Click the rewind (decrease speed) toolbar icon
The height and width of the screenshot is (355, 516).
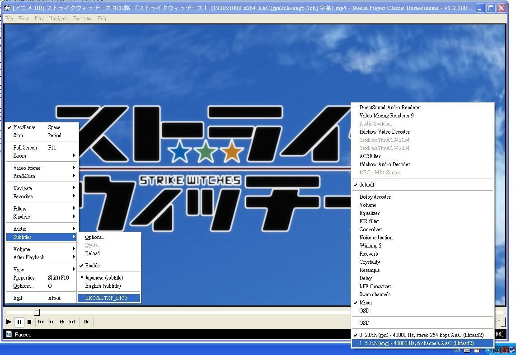[52, 322]
